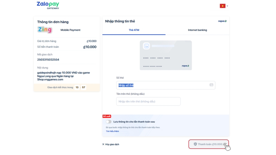Switch to the Thẻ ATM tab
Screen dimensions: 276x155
[x=134, y=30]
